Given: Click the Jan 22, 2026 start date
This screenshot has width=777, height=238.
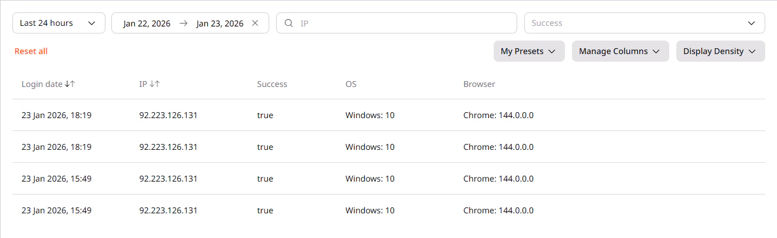Looking at the screenshot, I should (x=147, y=24).
